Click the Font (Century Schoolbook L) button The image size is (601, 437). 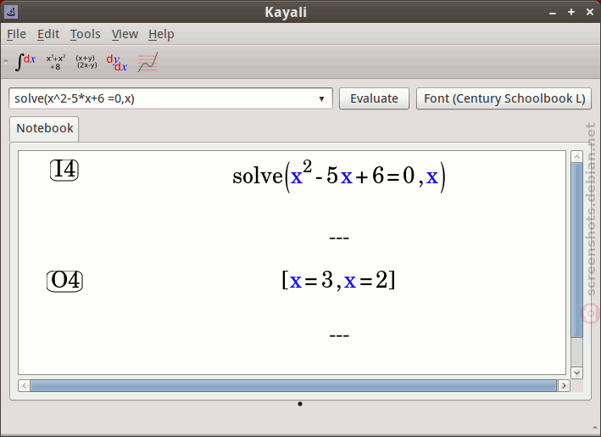[504, 98]
